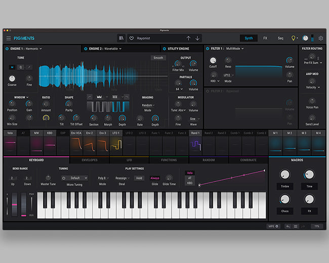This screenshot has width=329, height=263.
Task: Toggle Engine 1 power button
Action: tap(7, 49)
